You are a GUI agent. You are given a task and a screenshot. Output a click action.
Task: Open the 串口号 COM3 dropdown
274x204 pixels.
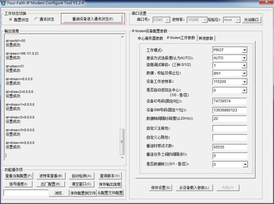point(167,20)
